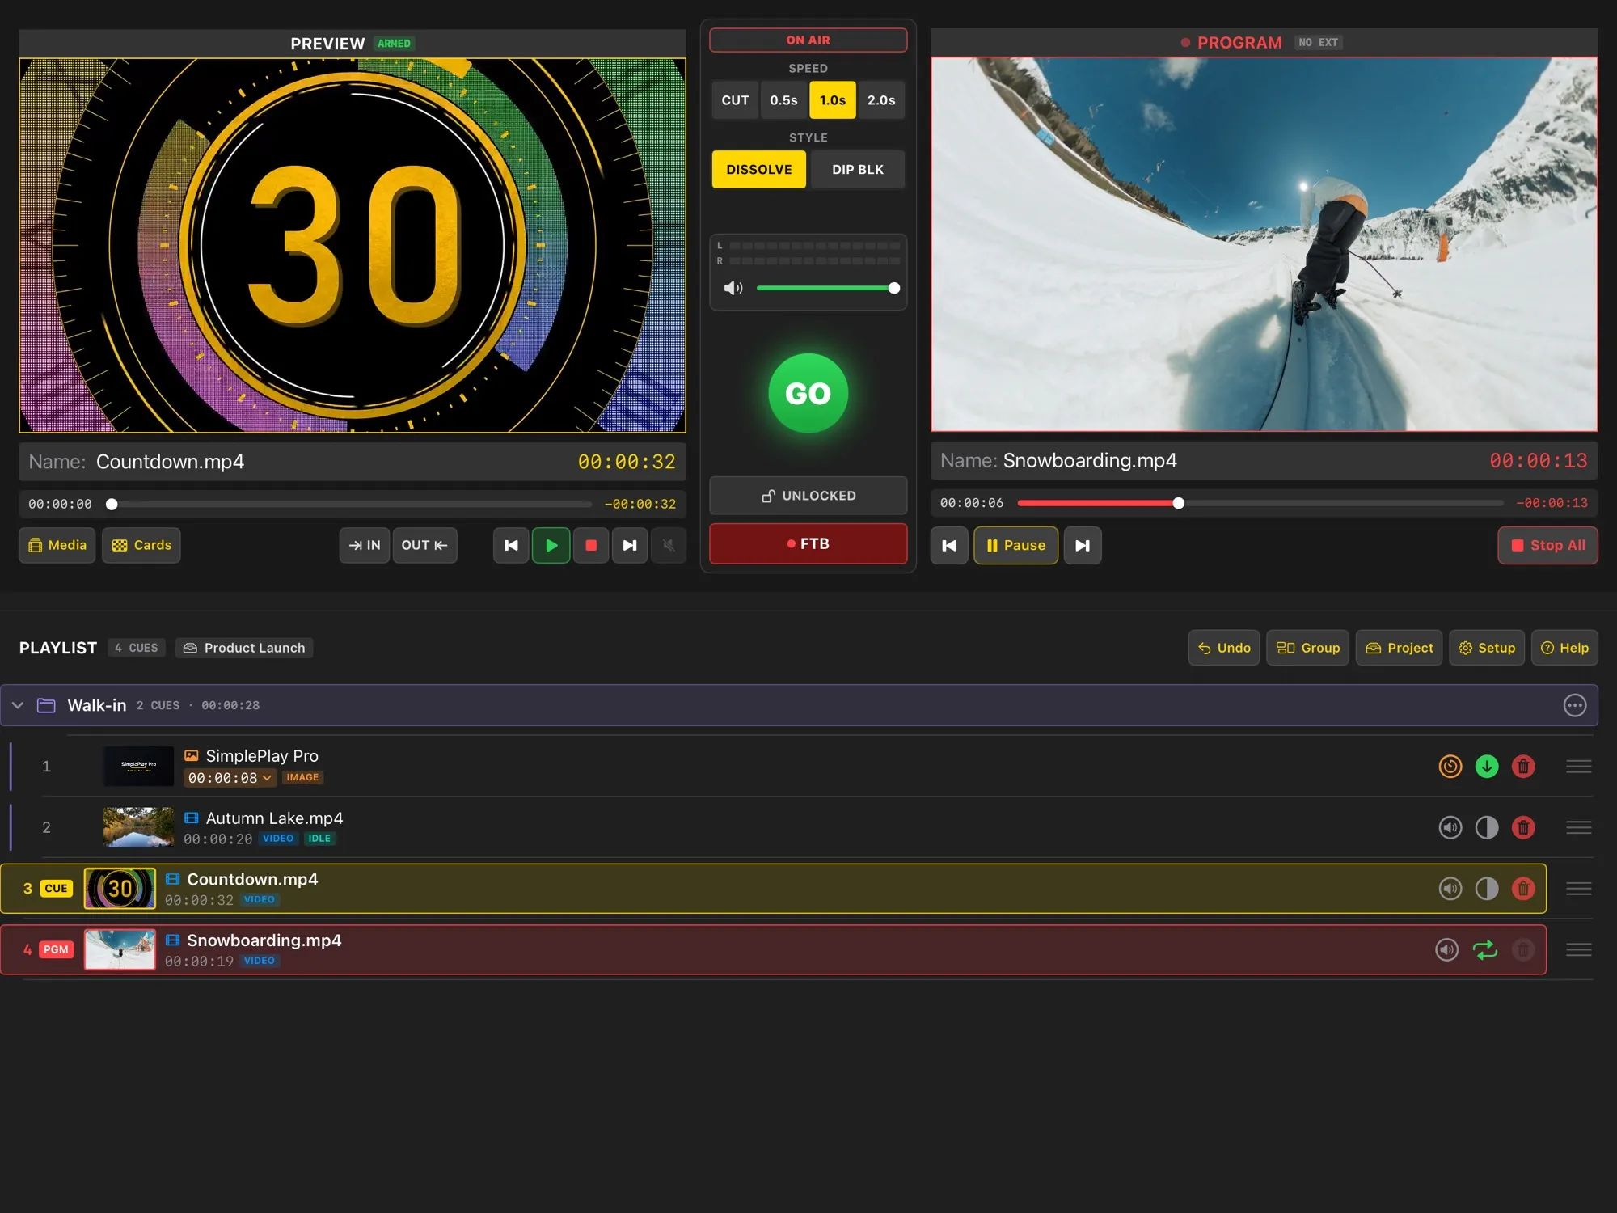Collapse the Walk-in group
This screenshot has width=1617, height=1213.
18,705
